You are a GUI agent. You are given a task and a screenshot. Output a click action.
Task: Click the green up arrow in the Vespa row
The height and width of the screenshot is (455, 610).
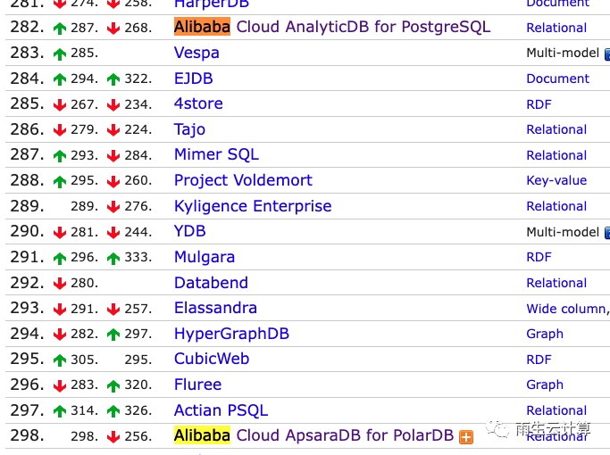point(60,54)
